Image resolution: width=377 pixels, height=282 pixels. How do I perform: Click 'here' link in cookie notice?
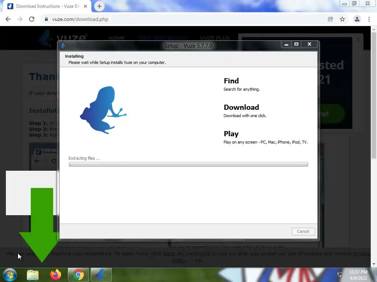[x=169, y=253]
